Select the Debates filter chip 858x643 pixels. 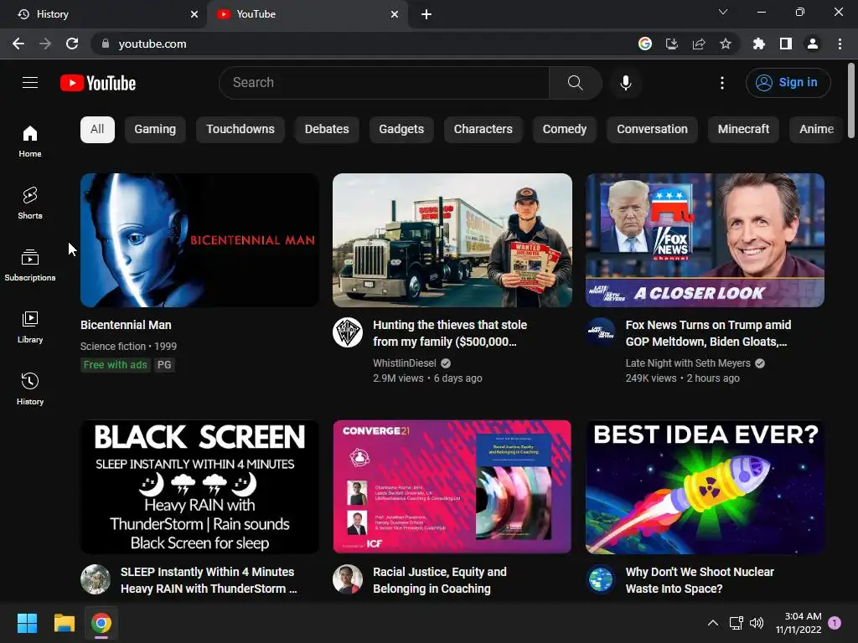(327, 130)
